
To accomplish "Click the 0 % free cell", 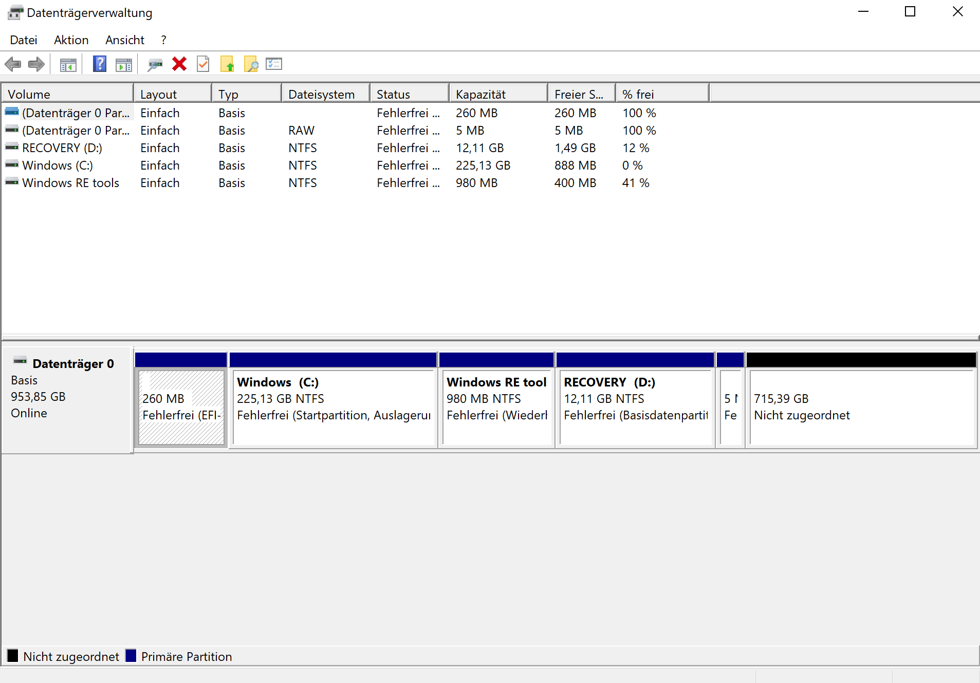I will point(633,165).
